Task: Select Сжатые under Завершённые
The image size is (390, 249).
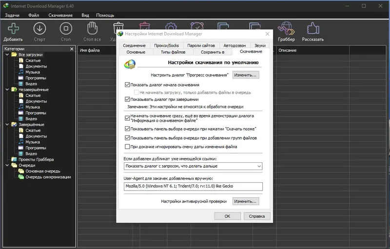Action: [x=33, y=130]
